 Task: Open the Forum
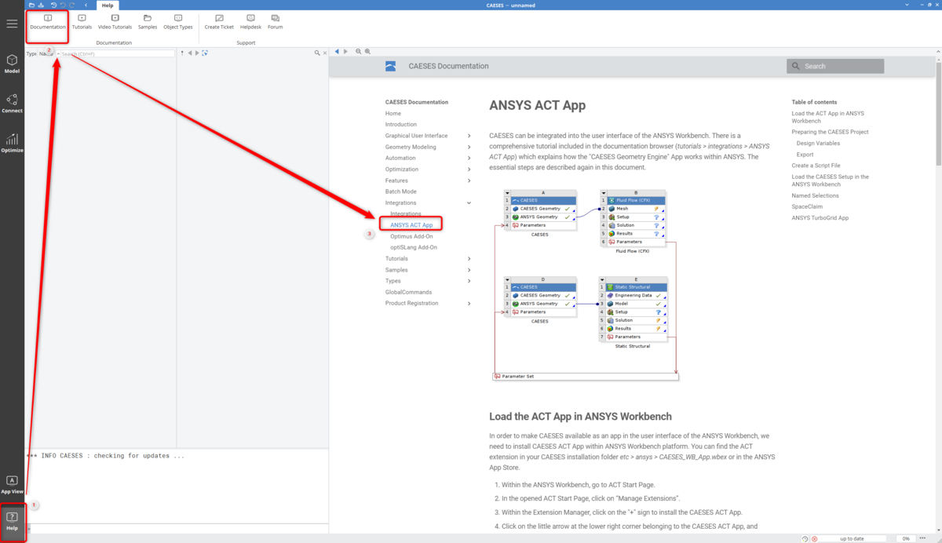click(x=275, y=21)
